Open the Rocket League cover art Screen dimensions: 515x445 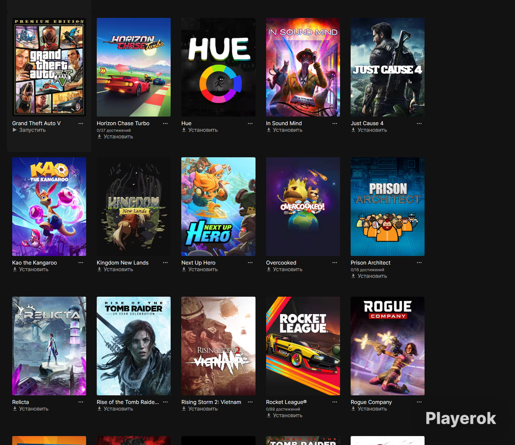pyautogui.click(x=303, y=346)
